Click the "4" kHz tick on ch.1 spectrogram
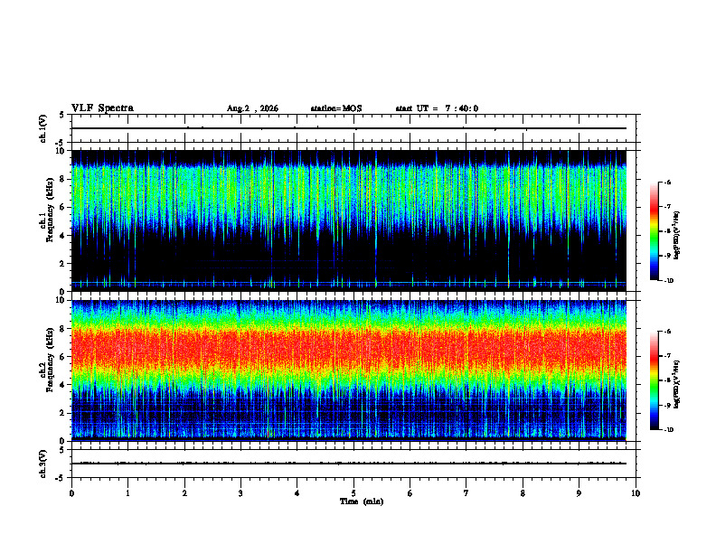This screenshot has height=553, width=716. (x=64, y=236)
